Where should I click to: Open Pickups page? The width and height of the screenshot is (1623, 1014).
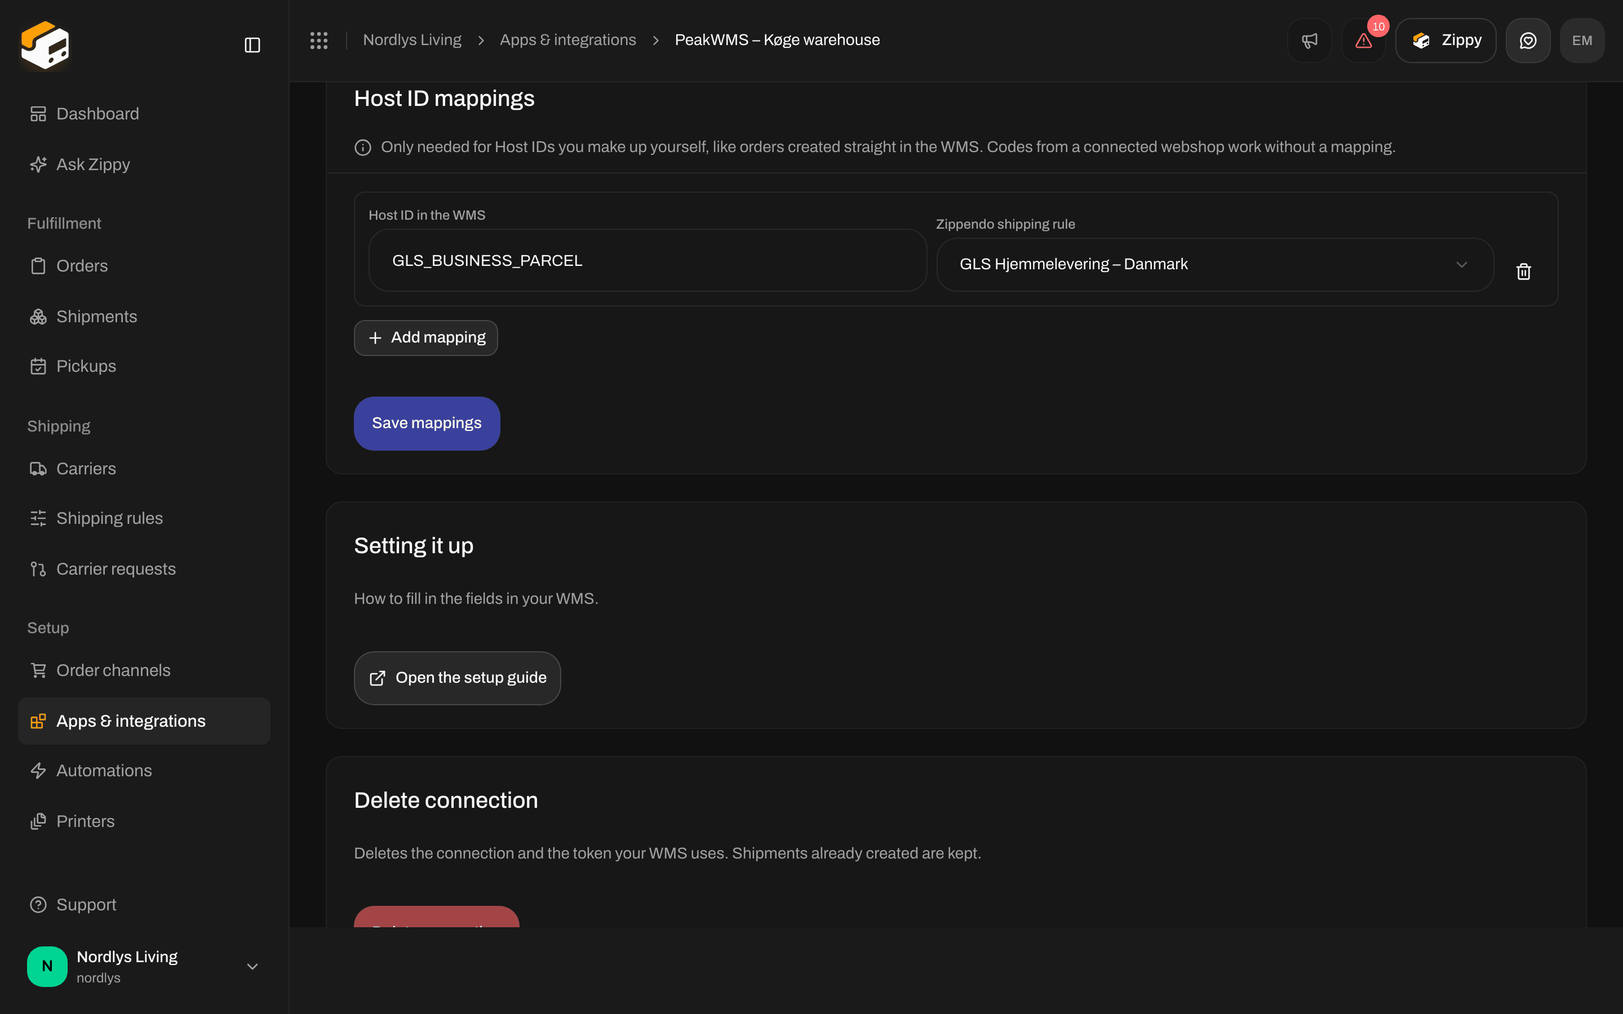point(144,366)
